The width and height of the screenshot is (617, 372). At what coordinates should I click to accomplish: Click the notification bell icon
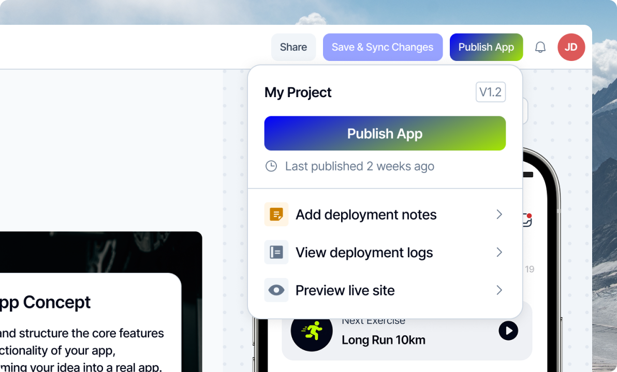540,48
